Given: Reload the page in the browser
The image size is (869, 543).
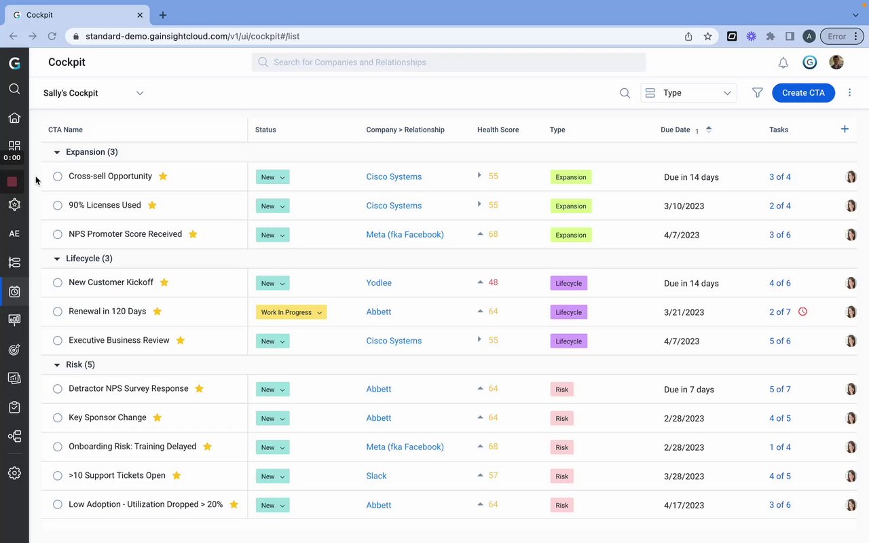Looking at the screenshot, I should pos(51,37).
